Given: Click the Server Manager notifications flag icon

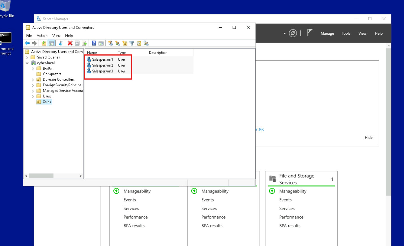Looking at the screenshot, I should click(309, 33).
